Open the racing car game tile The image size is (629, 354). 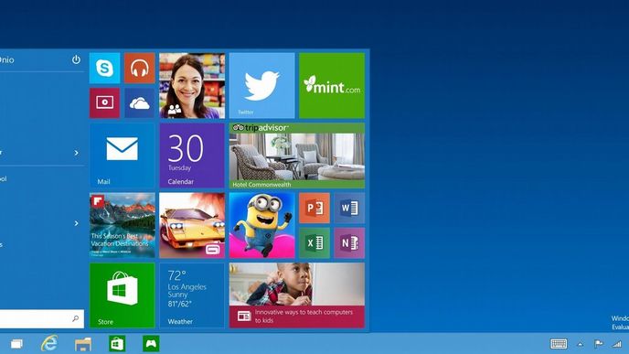[192, 225]
